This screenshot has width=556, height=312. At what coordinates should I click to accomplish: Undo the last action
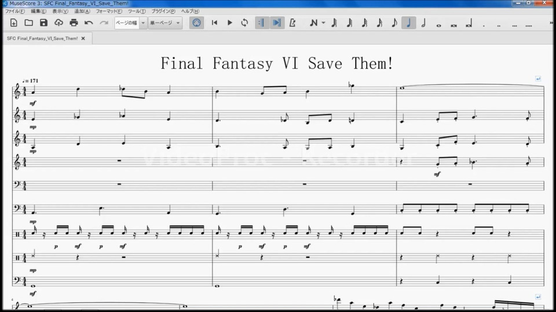tap(89, 23)
